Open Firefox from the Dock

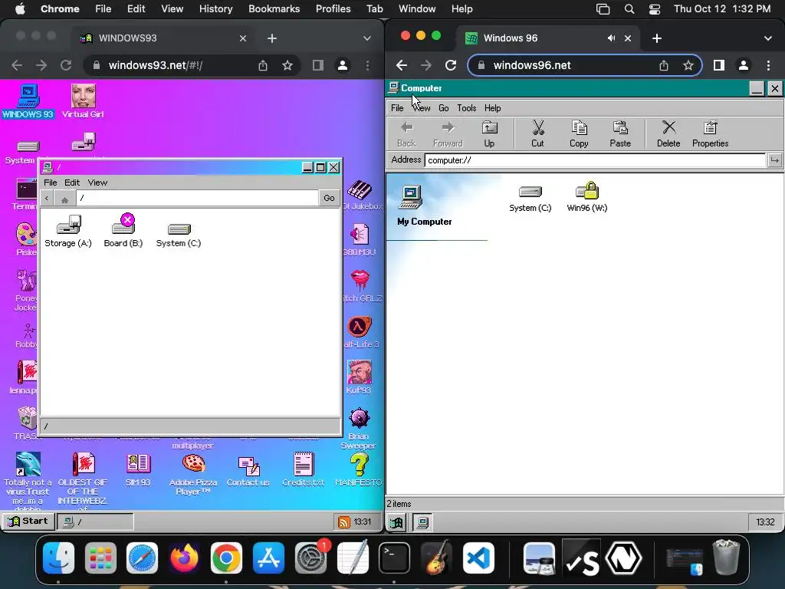click(184, 558)
